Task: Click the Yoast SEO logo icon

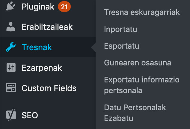Action: 11,114
